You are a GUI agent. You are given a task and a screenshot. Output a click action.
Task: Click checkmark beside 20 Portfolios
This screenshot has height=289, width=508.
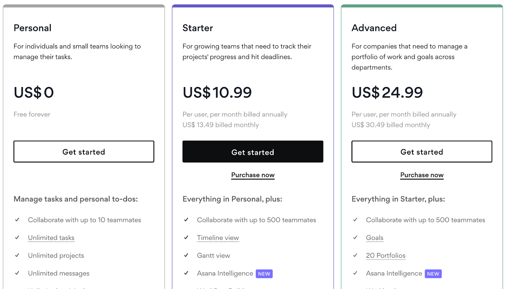(355, 255)
